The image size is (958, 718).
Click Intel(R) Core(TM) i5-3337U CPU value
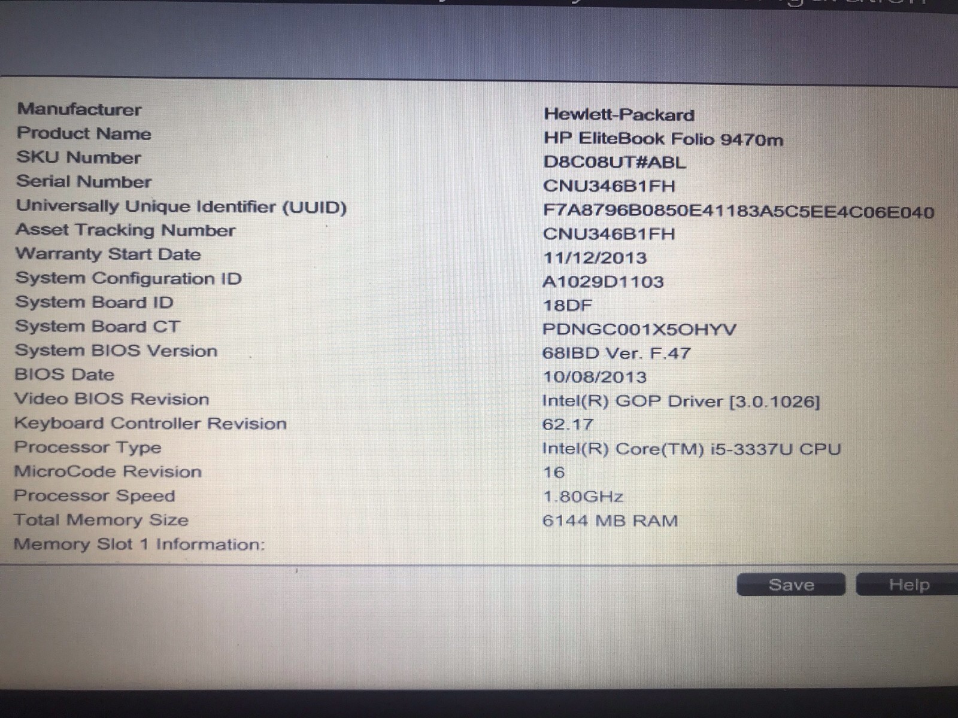[x=692, y=449]
